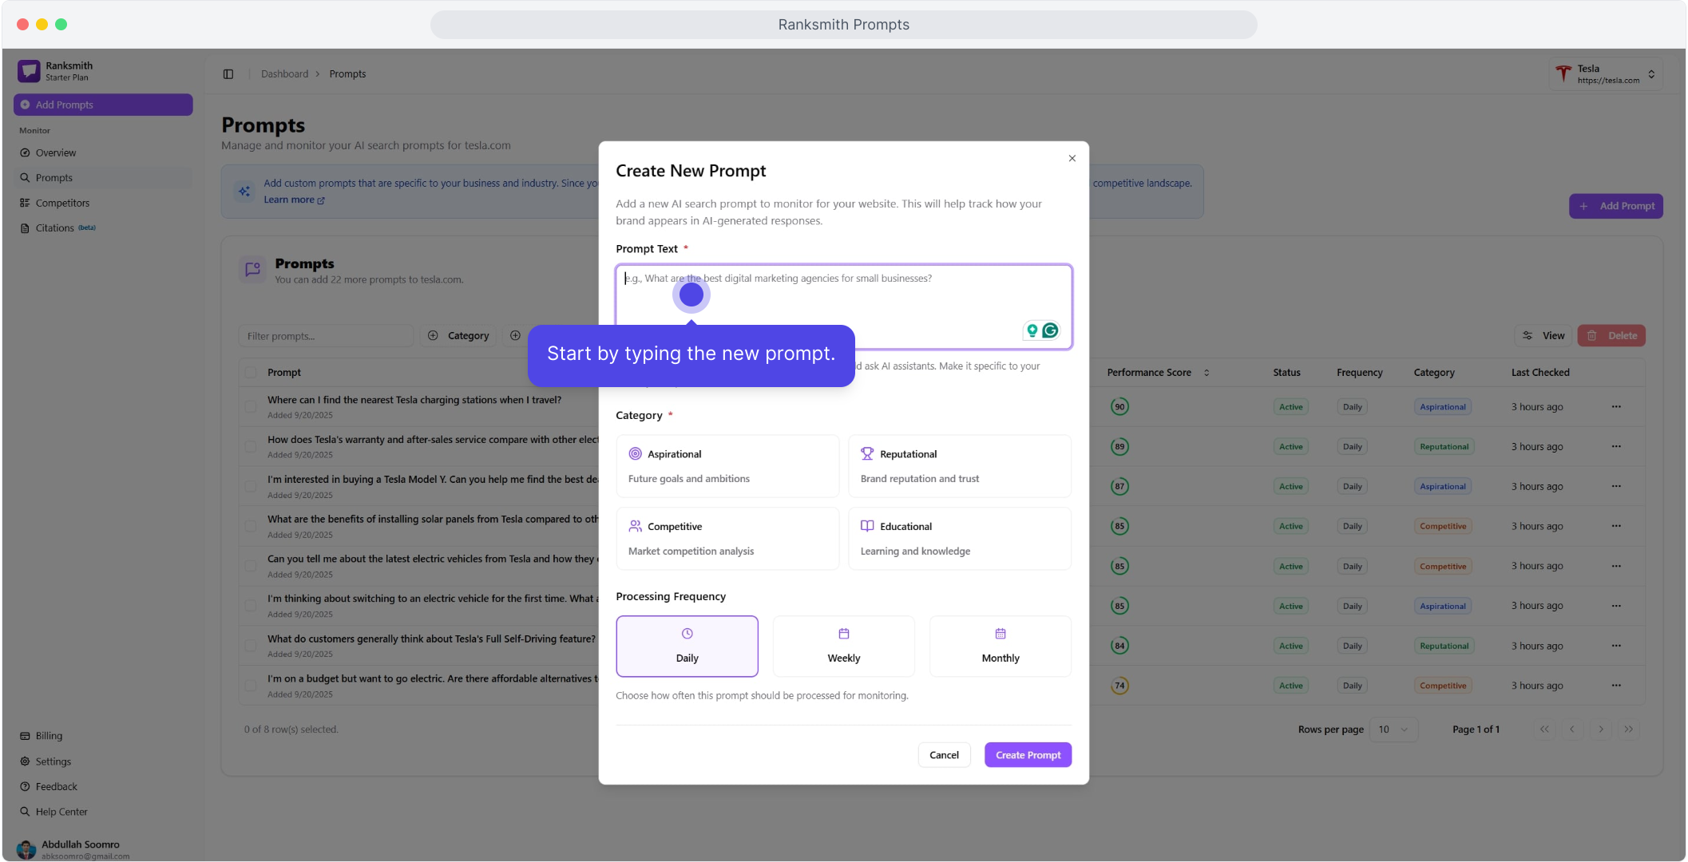Viewport: 1688px width, 862px height.
Task: Toggle the select-all prompts checkbox
Action: [251, 373]
